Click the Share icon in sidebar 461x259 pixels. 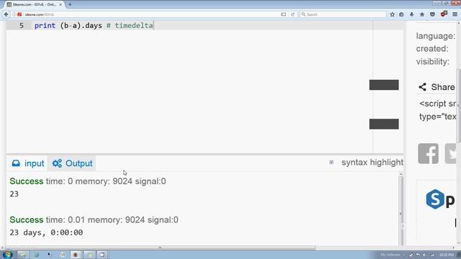pyautogui.click(x=423, y=87)
